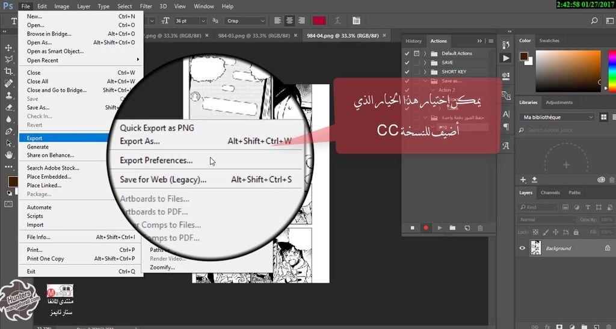Switch to the 984-04.png document tab
This screenshot has width=616, height=329.
pos(342,35)
